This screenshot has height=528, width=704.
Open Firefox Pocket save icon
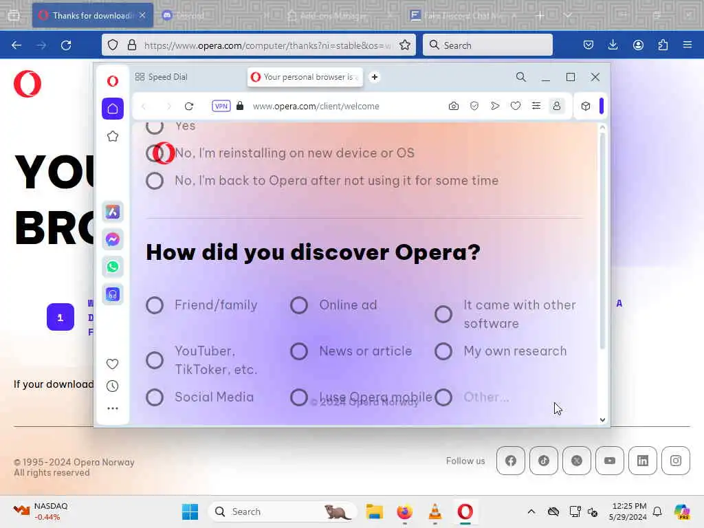[588, 45]
